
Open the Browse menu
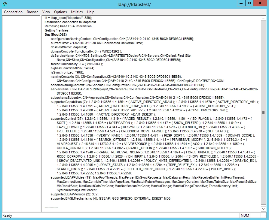click(32, 12)
